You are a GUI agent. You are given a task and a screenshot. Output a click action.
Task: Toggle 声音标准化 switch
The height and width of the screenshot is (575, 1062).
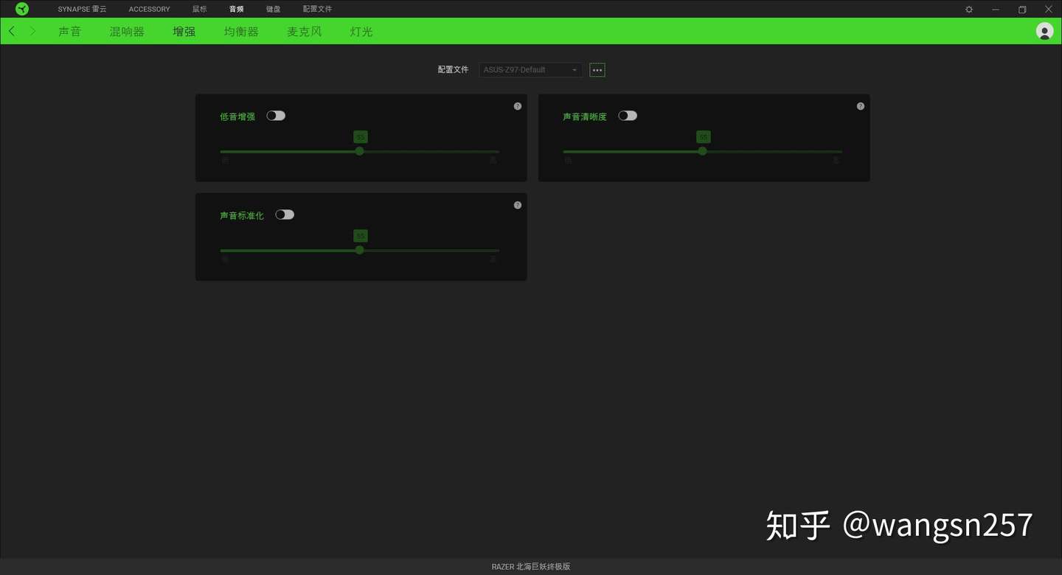[x=285, y=215]
